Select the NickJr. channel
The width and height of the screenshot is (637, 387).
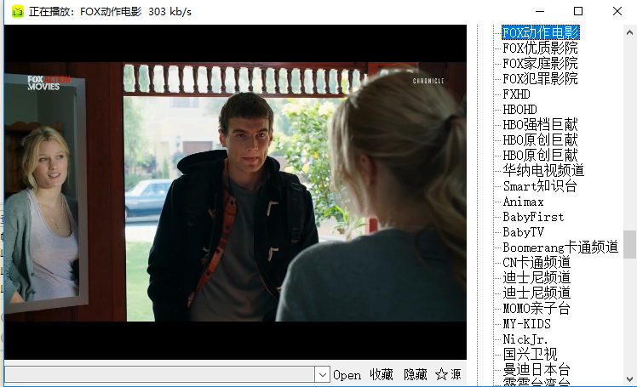pyautogui.click(x=525, y=339)
